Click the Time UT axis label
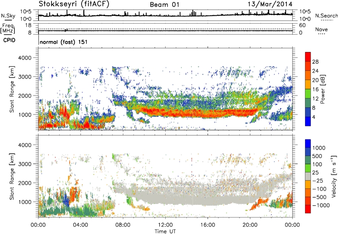Viewport: 338px width, 234px height. [165, 231]
